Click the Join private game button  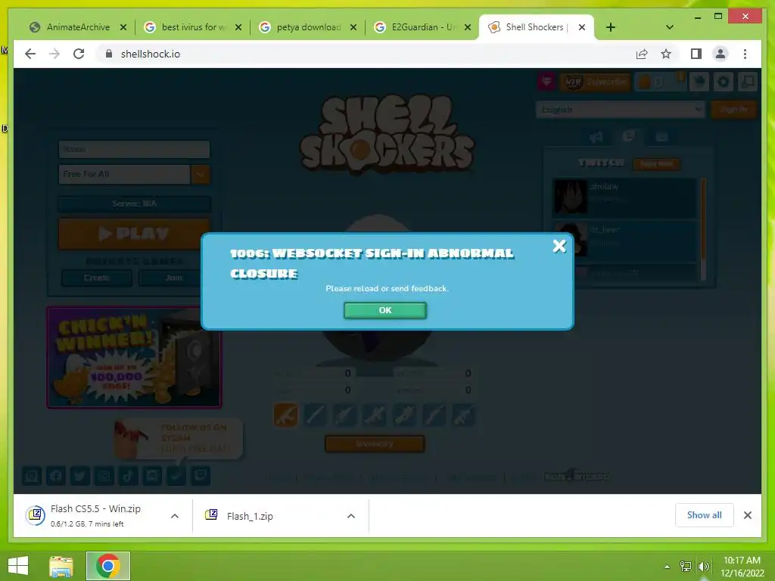173,278
